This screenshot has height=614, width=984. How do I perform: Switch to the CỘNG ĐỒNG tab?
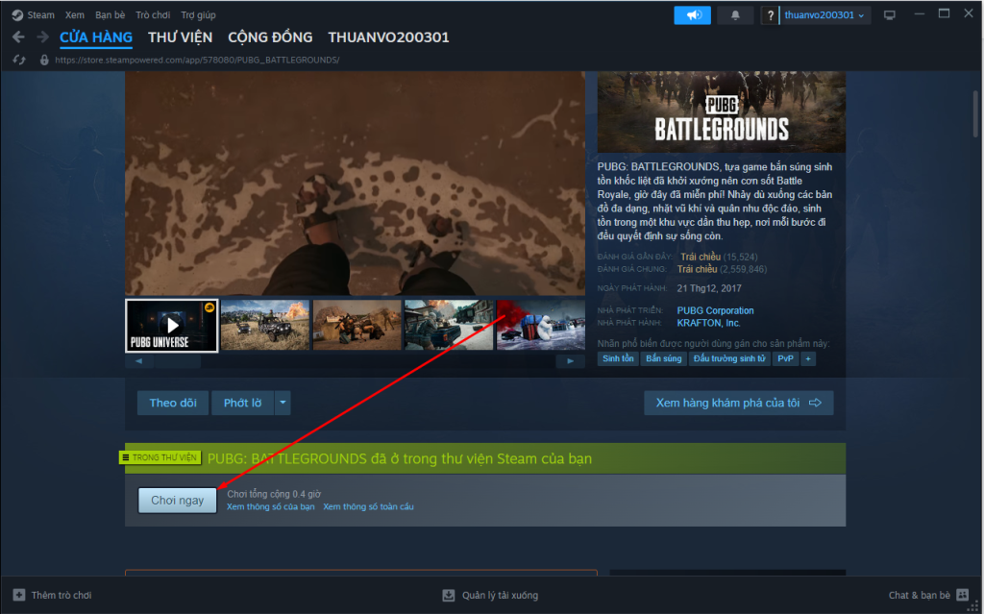tap(270, 37)
